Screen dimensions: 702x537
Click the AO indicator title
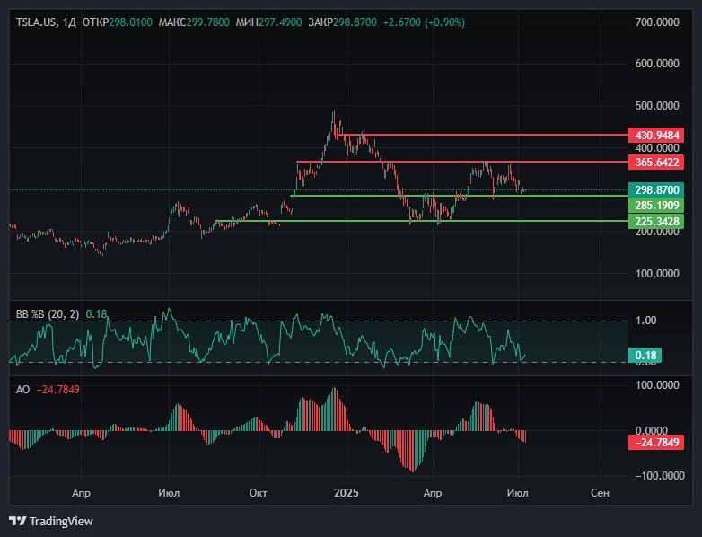click(x=22, y=389)
